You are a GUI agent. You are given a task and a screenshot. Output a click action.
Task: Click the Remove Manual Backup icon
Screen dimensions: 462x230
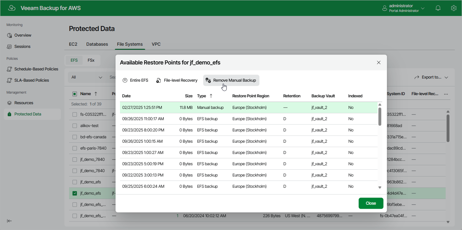click(x=208, y=80)
